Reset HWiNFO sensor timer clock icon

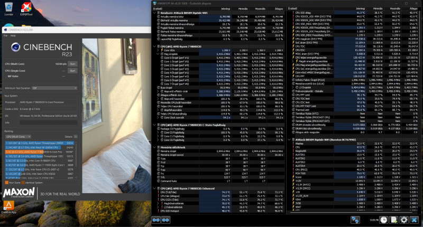tap(383, 220)
